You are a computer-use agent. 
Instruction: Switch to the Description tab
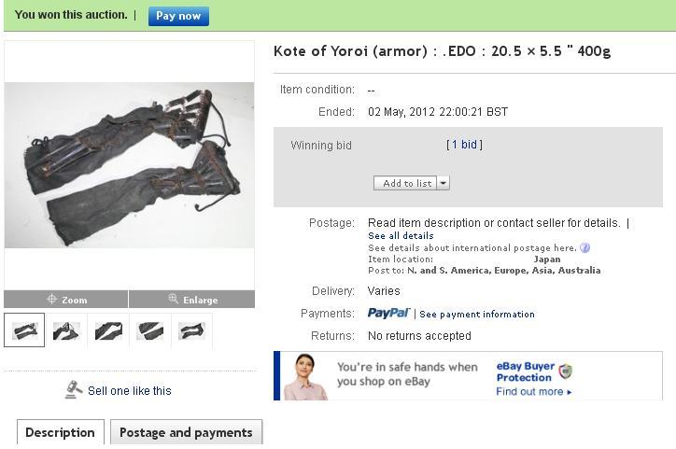61,432
